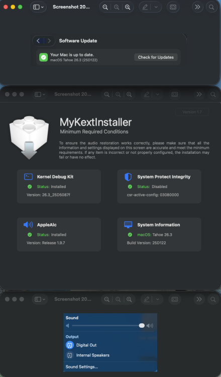Open search in middle Preview window toolbar
Screen dimensions: 221x377
pos(213,95)
